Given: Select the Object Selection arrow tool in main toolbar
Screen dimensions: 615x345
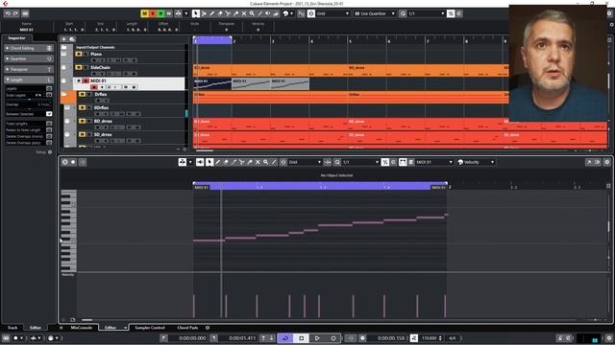Looking at the screenshot, I should coord(196,13).
